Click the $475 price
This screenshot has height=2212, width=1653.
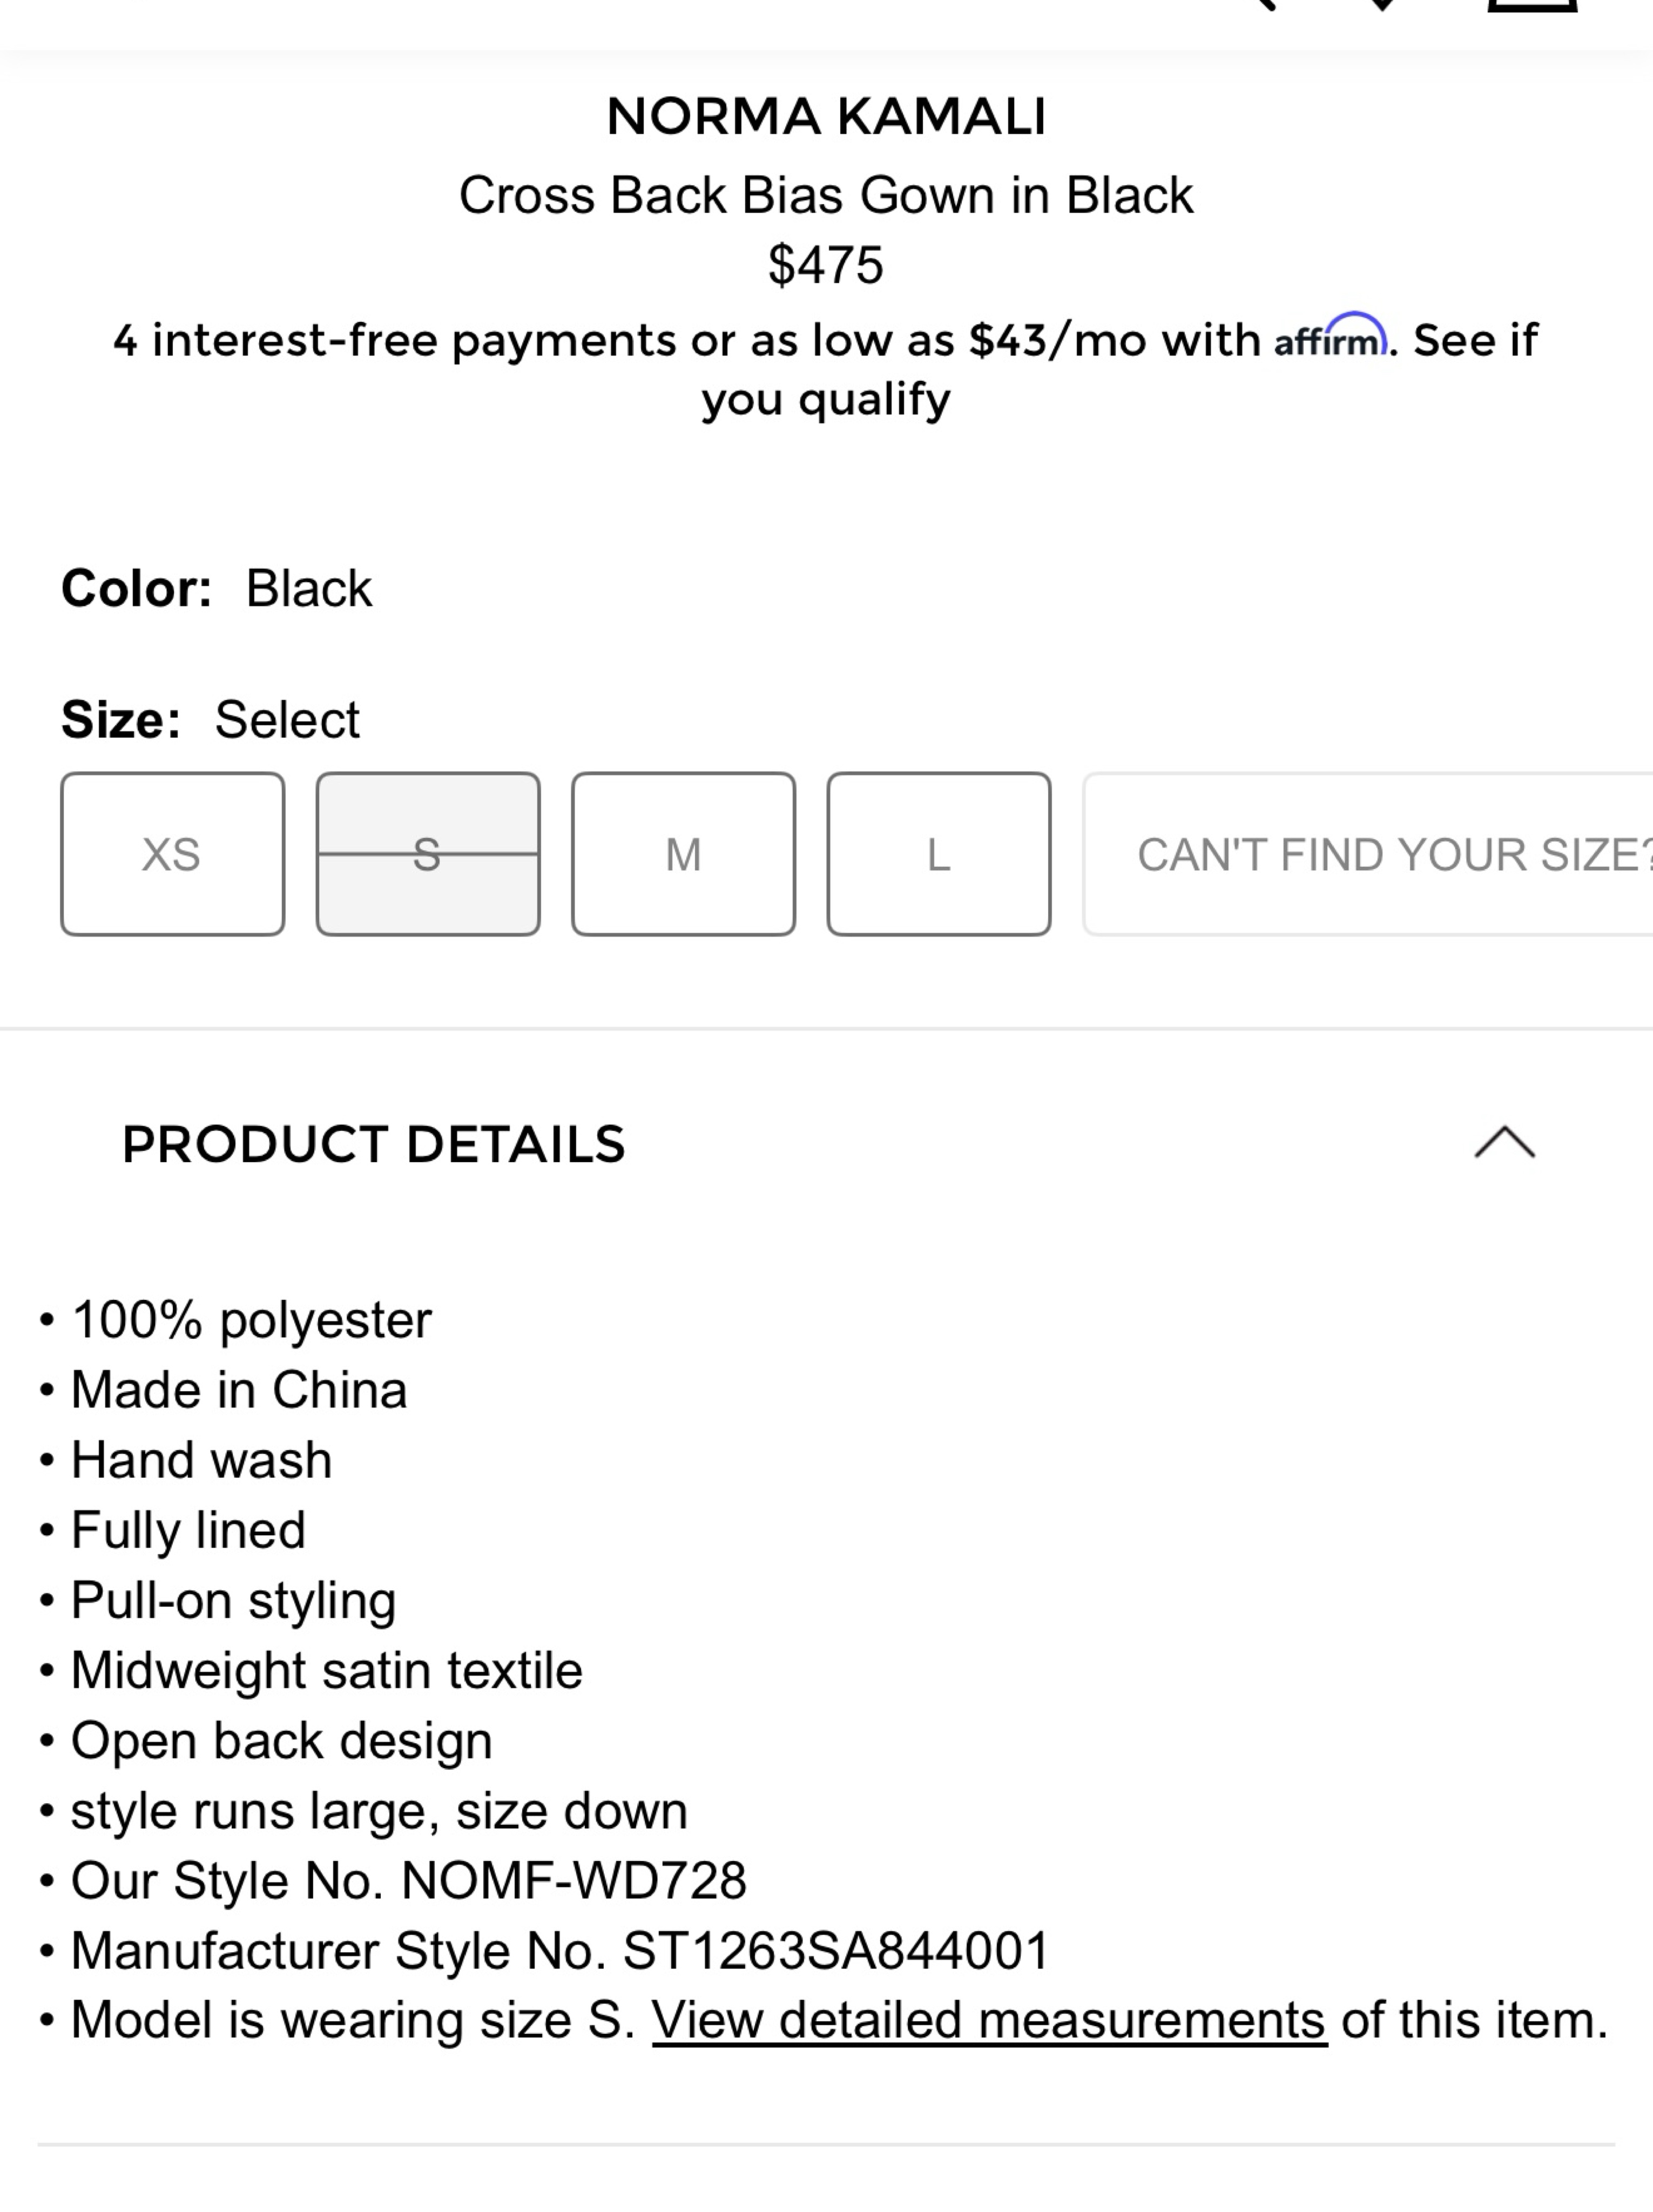(x=826, y=265)
